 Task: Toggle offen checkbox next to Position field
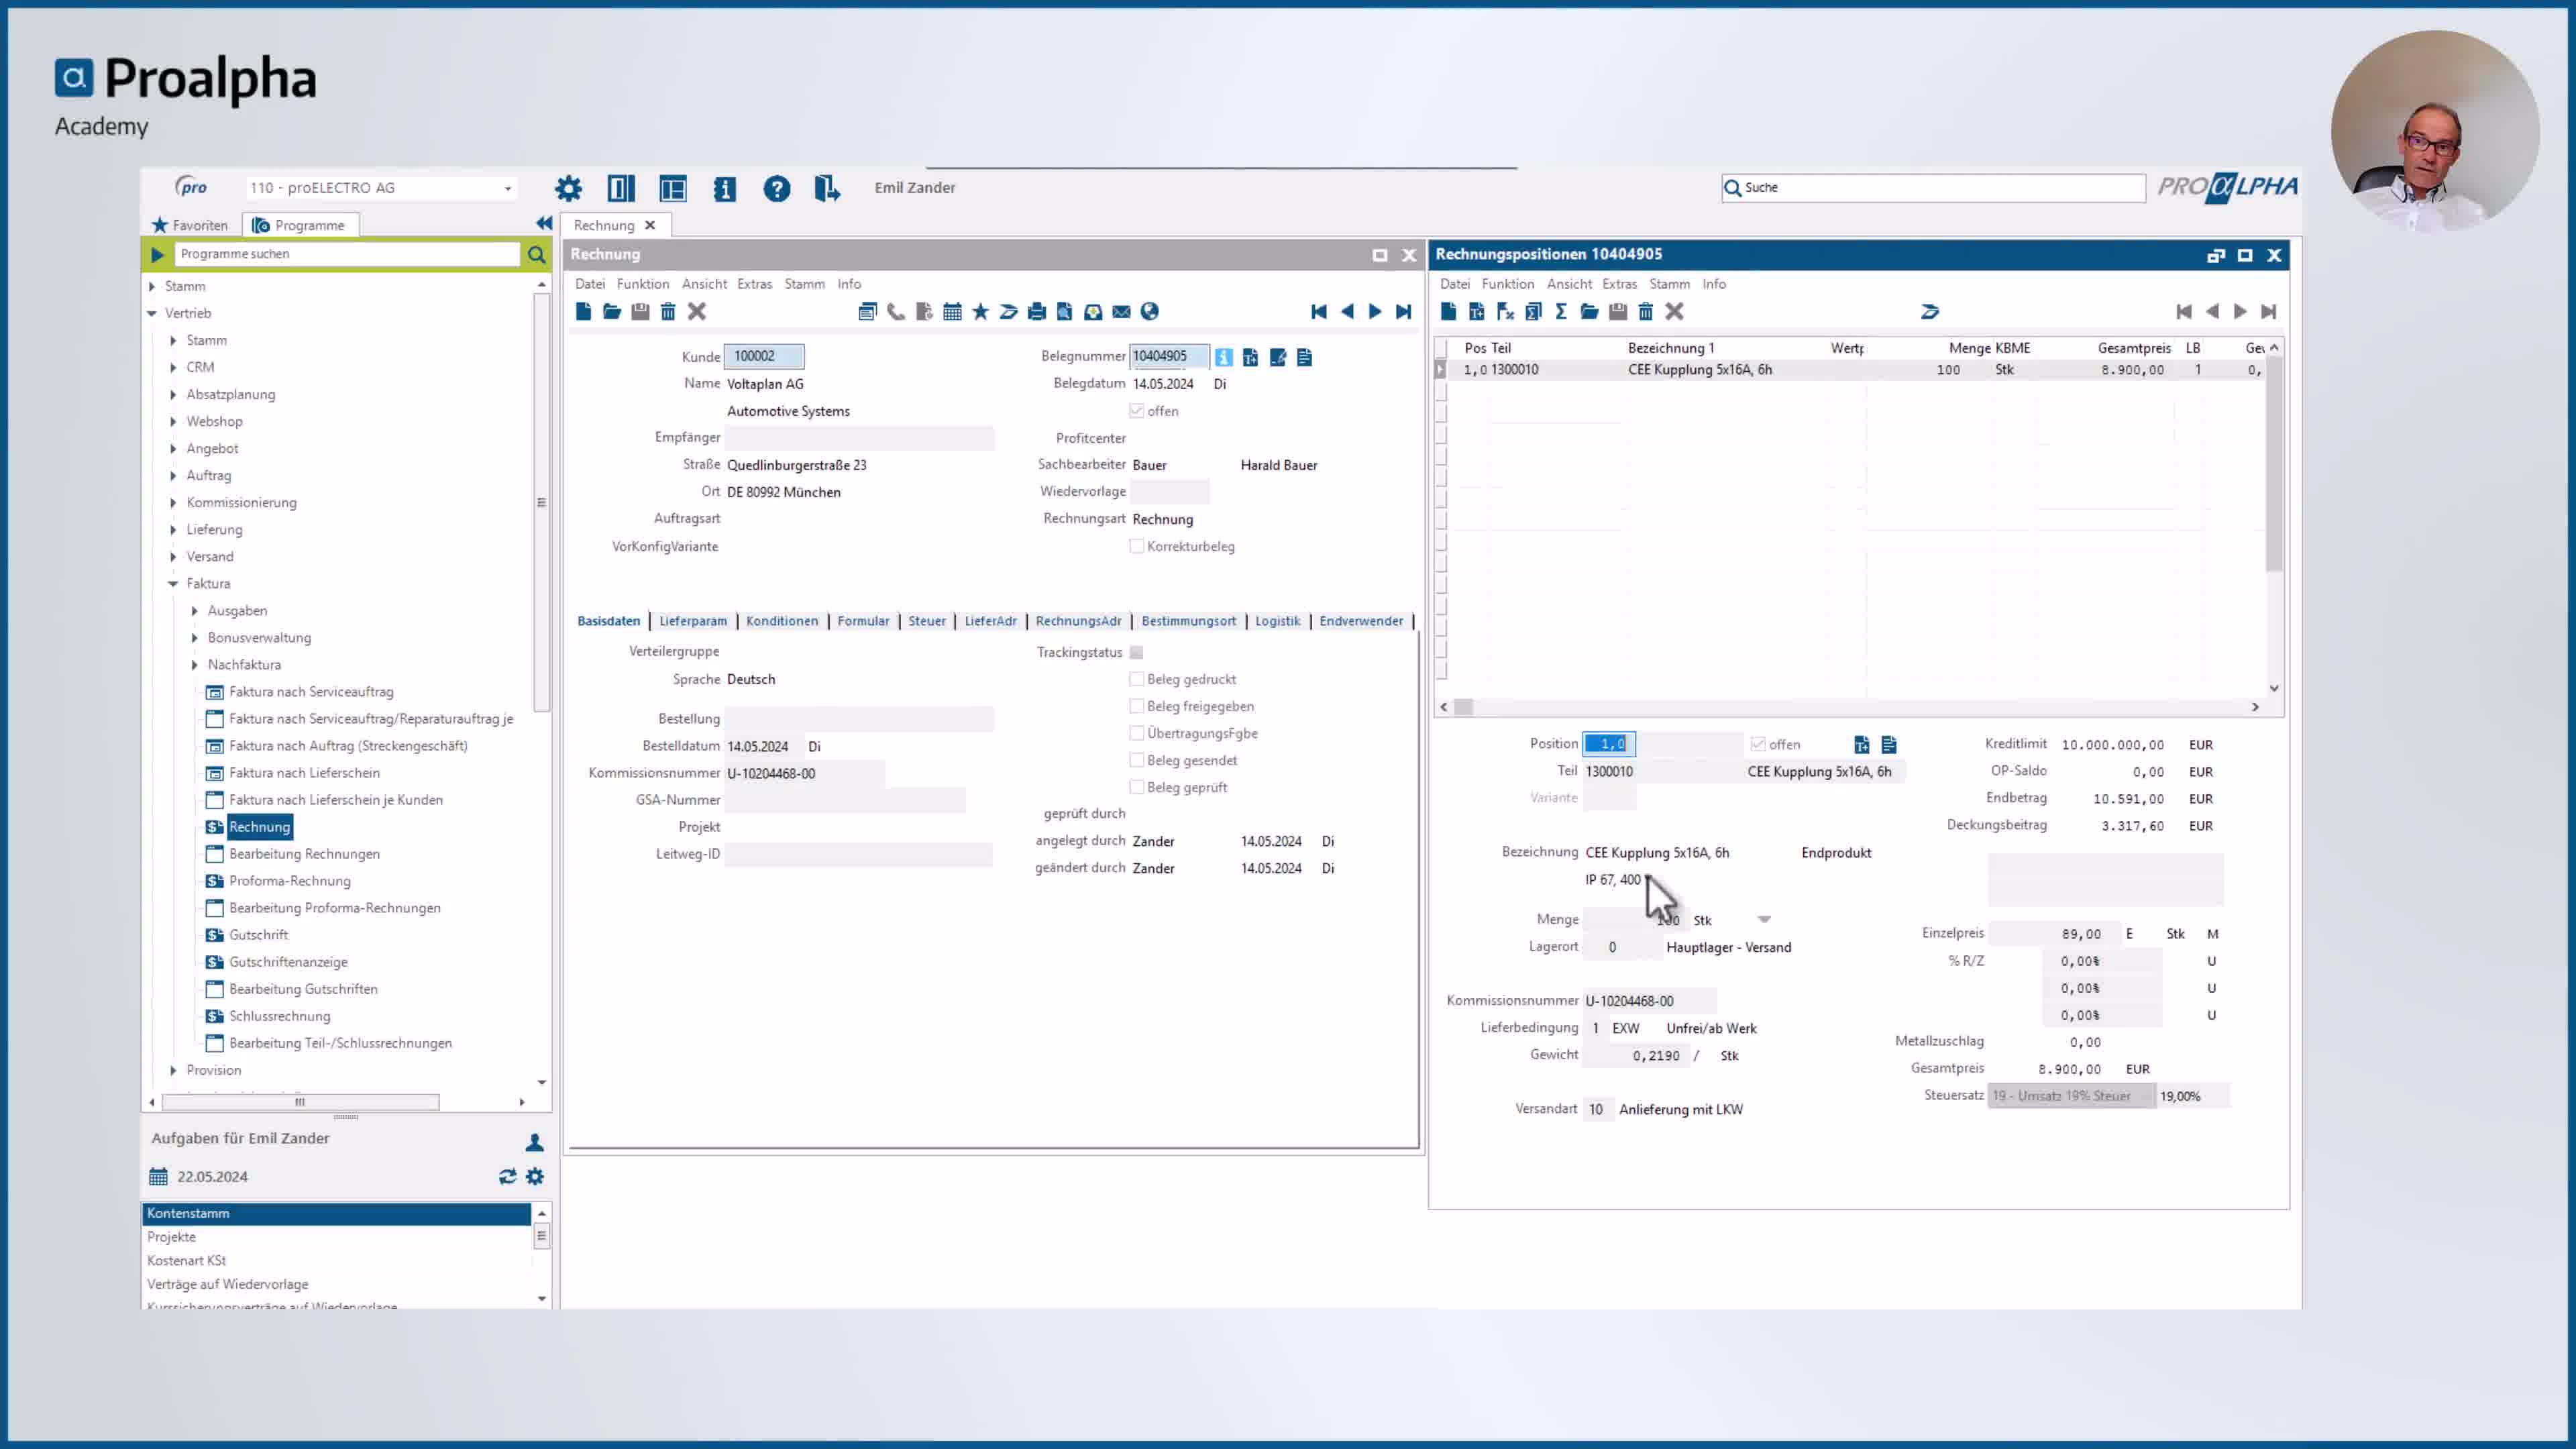tap(1758, 744)
